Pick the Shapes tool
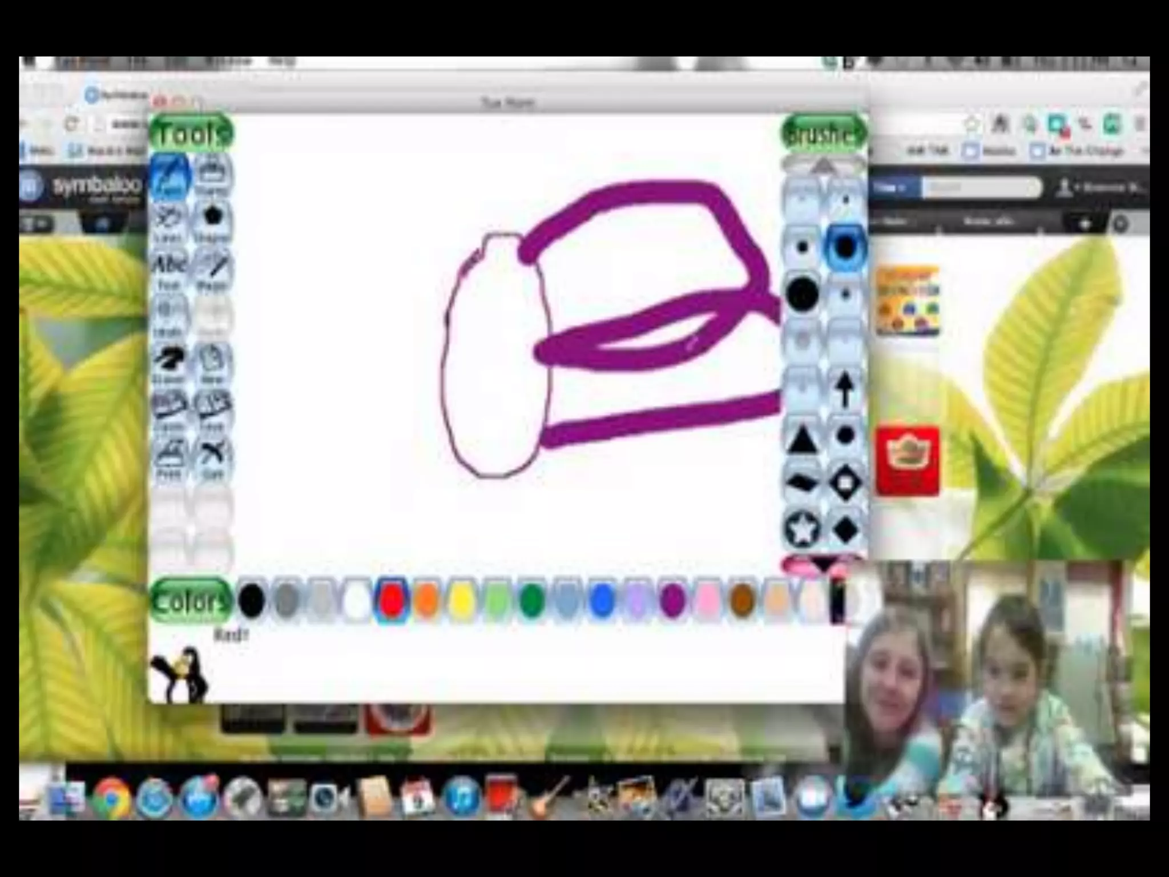 212,223
